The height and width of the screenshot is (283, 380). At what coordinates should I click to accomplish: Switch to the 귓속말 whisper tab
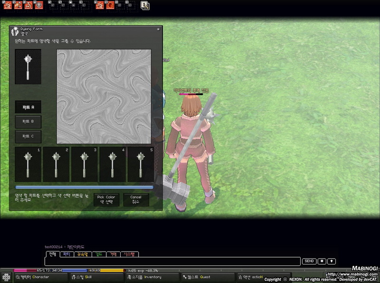coord(83,254)
